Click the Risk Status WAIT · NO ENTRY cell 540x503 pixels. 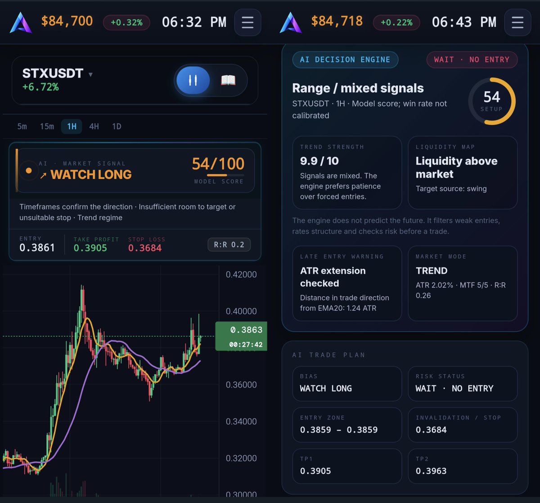pos(463,384)
